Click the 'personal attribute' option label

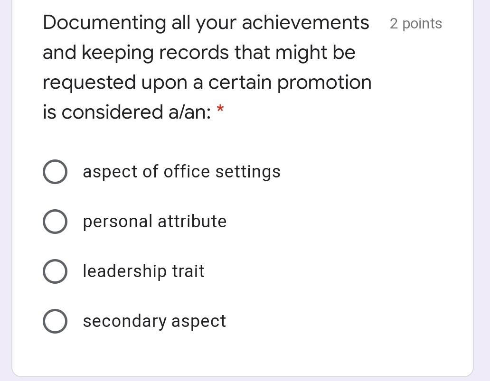click(154, 221)
